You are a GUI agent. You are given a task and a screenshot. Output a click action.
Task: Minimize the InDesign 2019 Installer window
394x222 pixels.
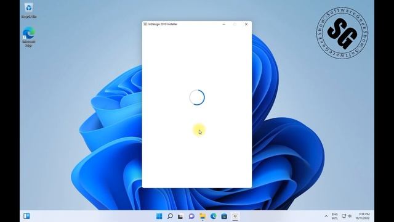click(224, 24)
